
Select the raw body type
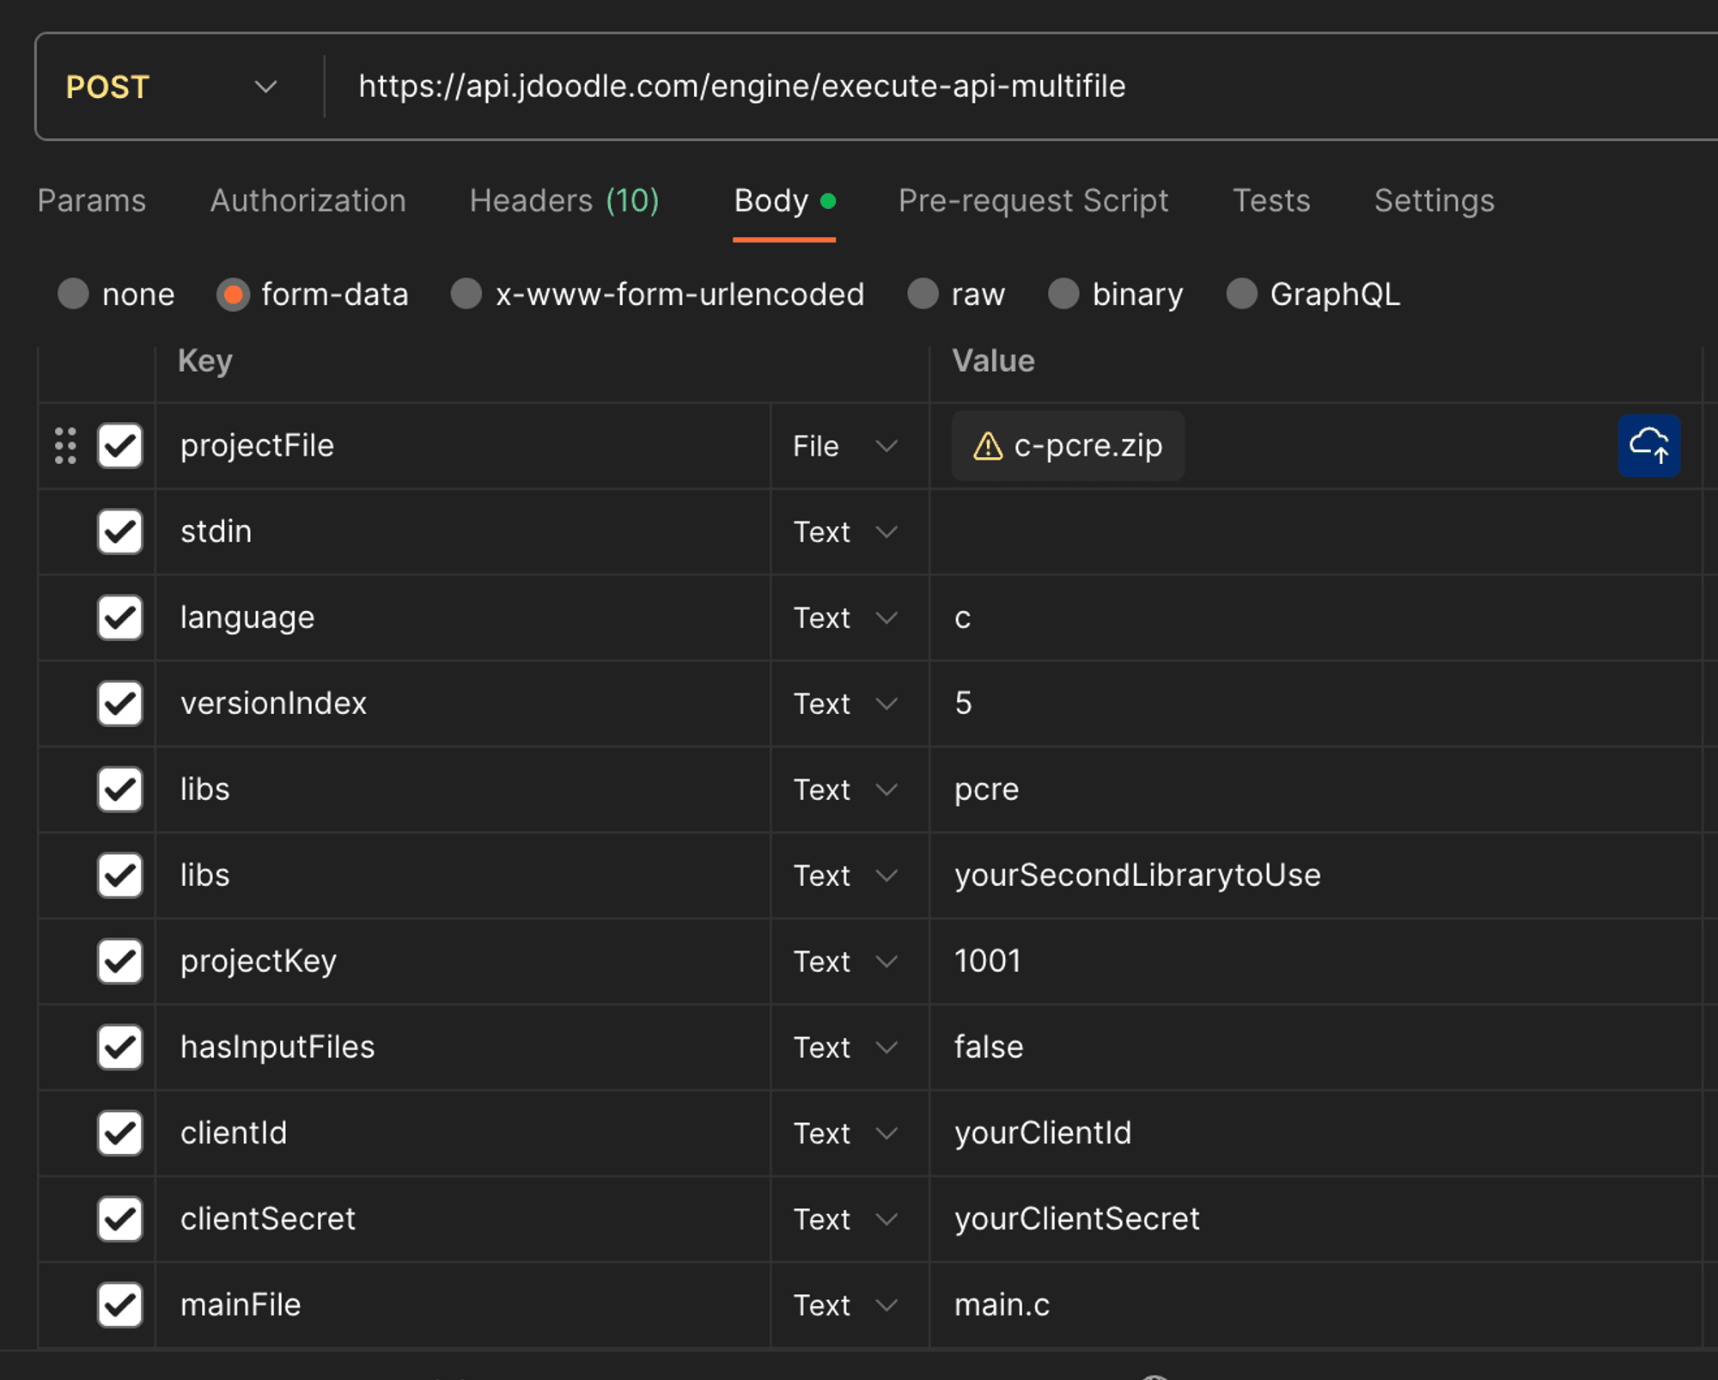923,294
